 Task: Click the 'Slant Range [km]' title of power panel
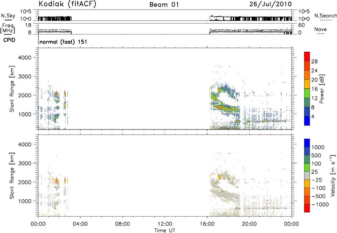12,89
